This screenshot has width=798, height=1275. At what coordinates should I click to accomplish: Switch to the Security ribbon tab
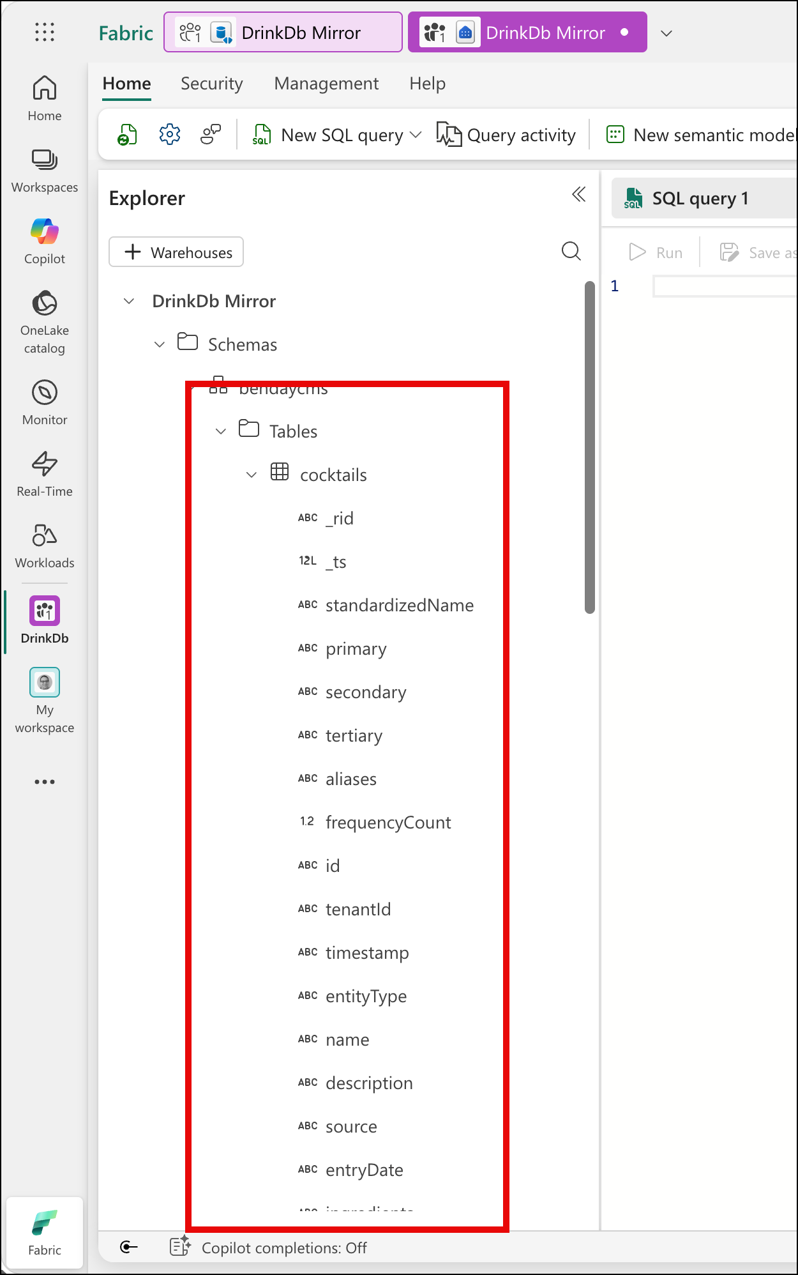[x=212, y=84]
